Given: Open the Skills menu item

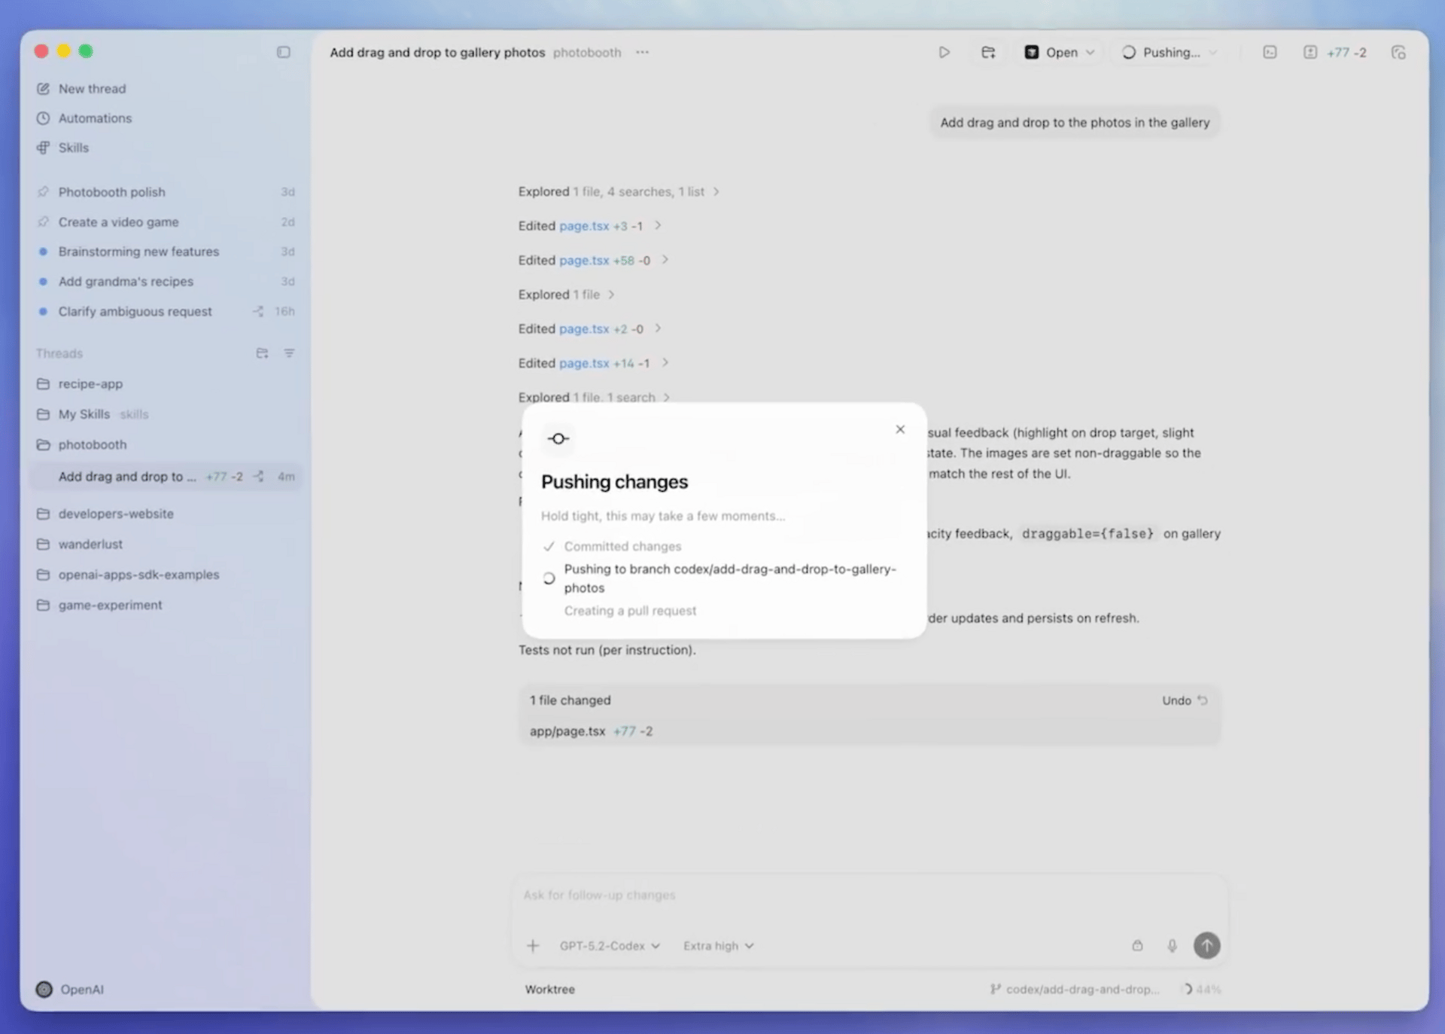Looking at the screenshot, I should point(74,148).
